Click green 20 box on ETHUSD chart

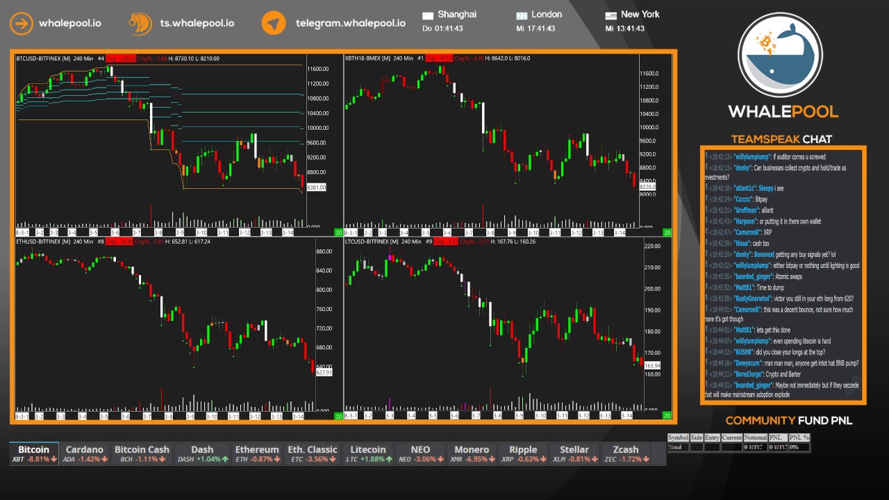coord(338,416)
